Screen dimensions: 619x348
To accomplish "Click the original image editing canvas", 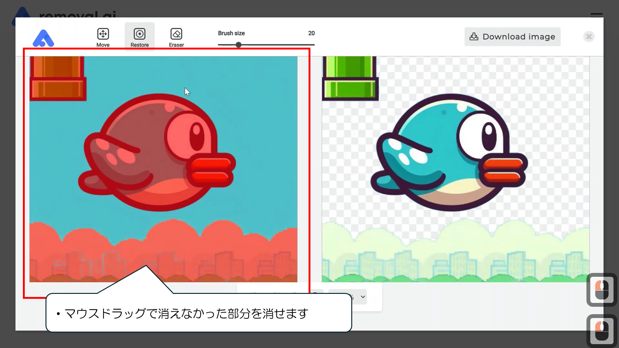I will [163, 169].
